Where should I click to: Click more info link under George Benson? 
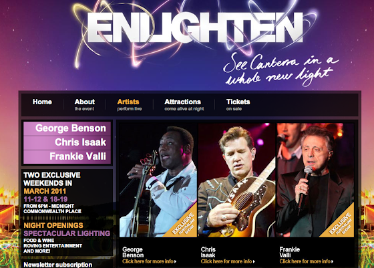150,261
